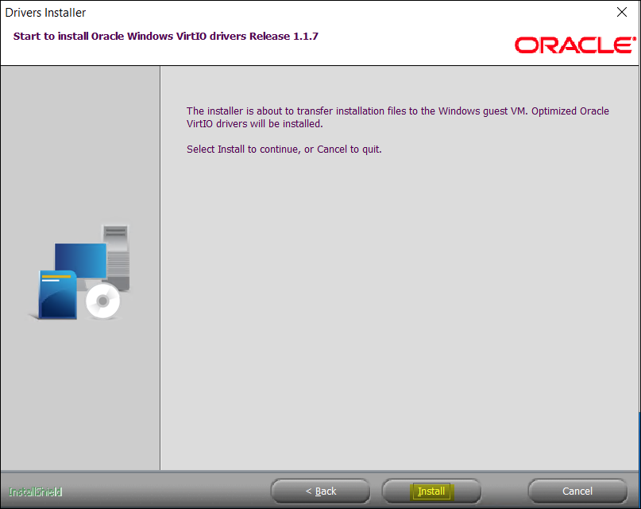Click the Install button to begin installation

pos(431,491)
